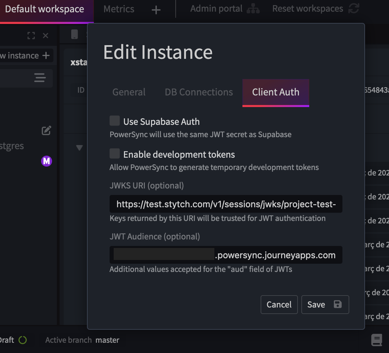This screenshot has width=389, height=353.
Task: Select the DB Connections tab
Action: point(199,92)
